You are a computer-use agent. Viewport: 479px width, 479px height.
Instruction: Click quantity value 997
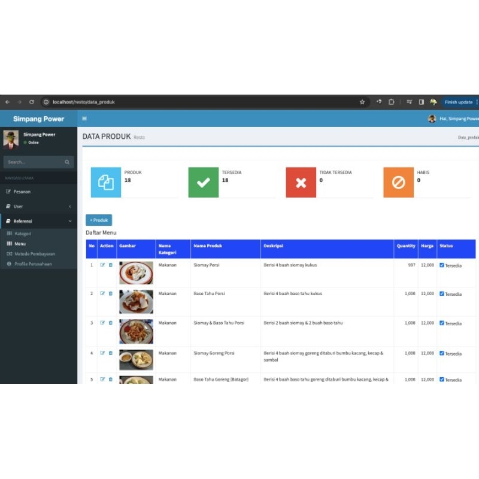411,265
